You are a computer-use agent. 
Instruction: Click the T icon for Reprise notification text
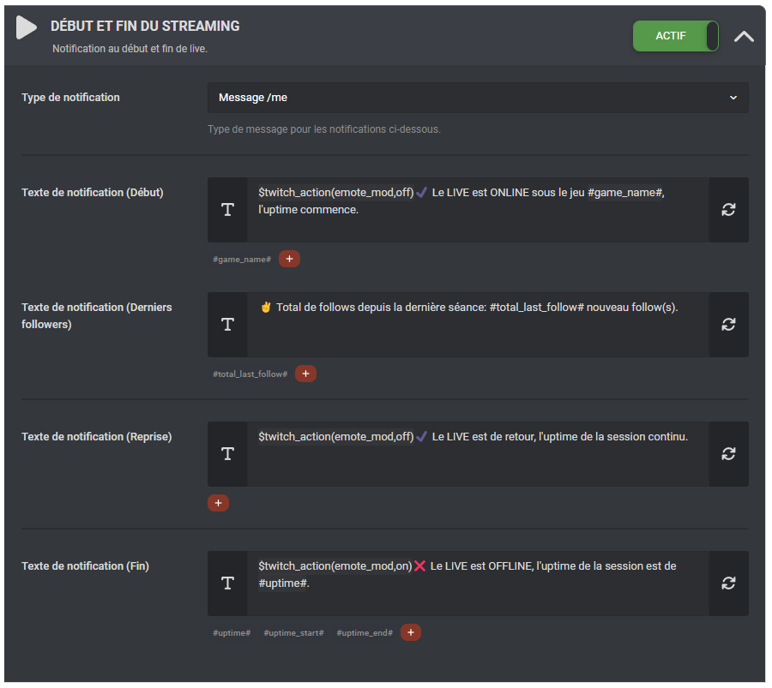pos(227,454)
